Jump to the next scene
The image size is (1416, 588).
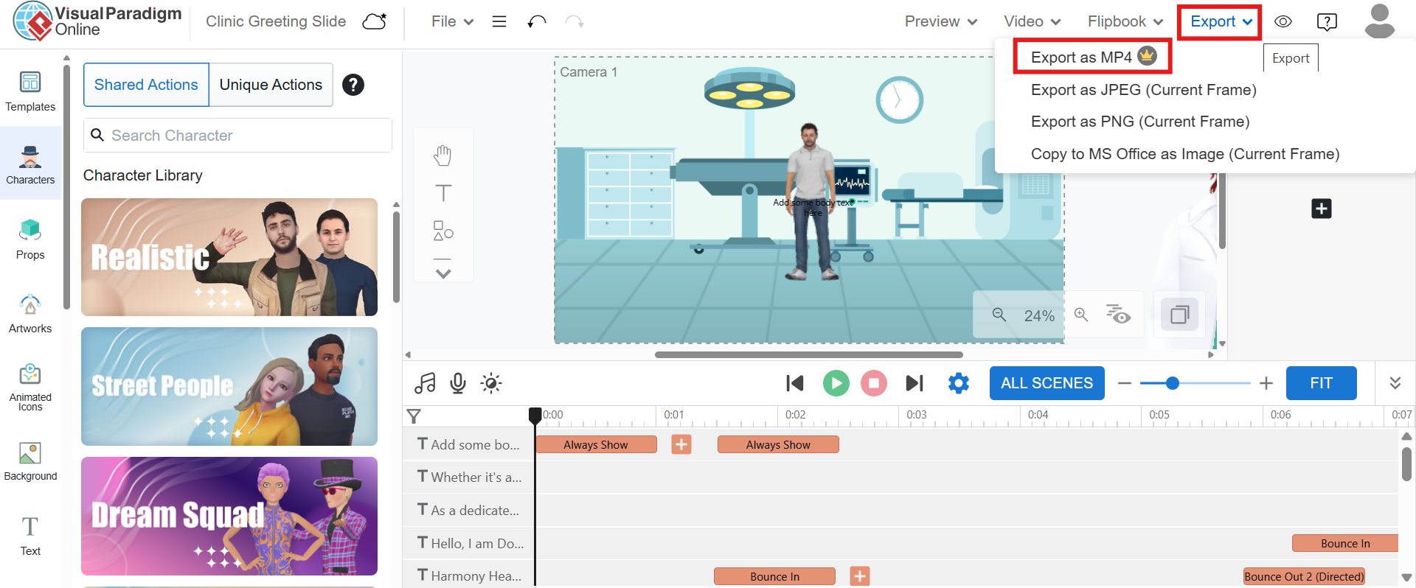click(x=914, y=383)
